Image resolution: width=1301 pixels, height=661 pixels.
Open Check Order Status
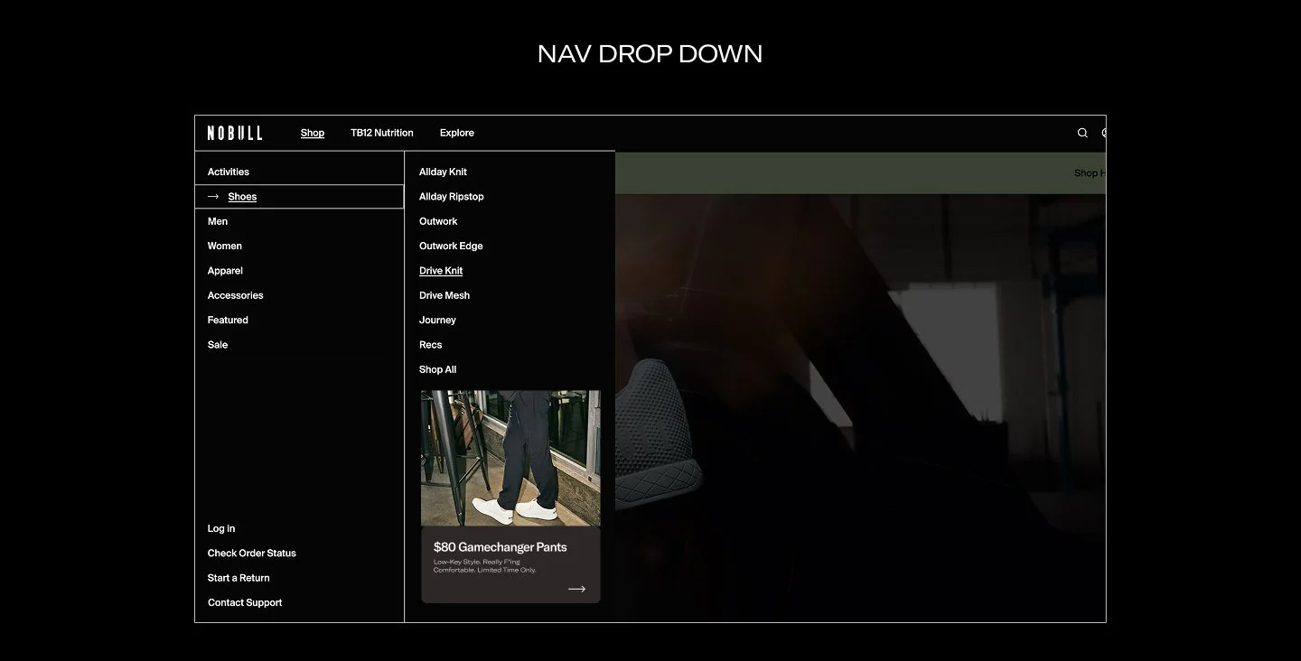[252, 553]
